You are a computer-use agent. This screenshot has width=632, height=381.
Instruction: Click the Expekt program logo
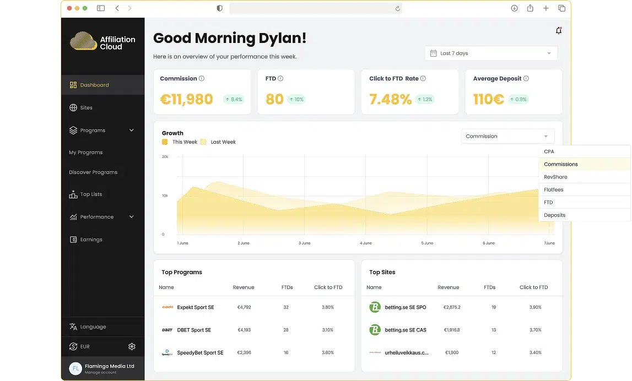[x=168, y=307]
